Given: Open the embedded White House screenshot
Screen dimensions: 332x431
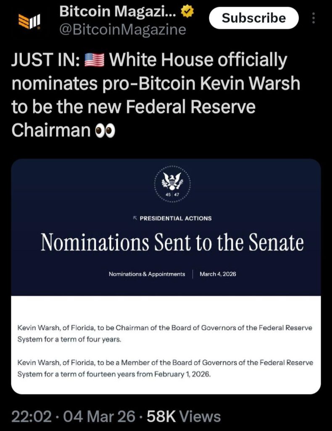Looking at the screenshot, I should (x=166, y=274).
